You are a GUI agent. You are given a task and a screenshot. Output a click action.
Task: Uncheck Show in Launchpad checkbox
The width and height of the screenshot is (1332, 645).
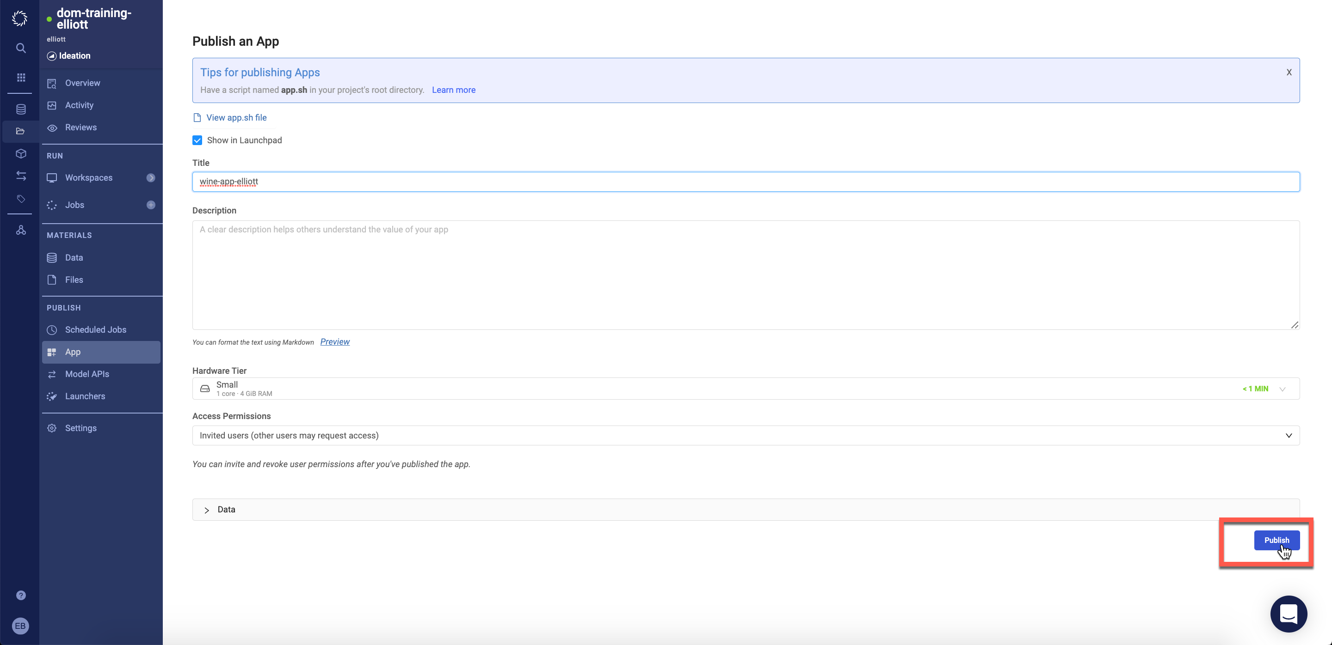(x=197, y=140)
